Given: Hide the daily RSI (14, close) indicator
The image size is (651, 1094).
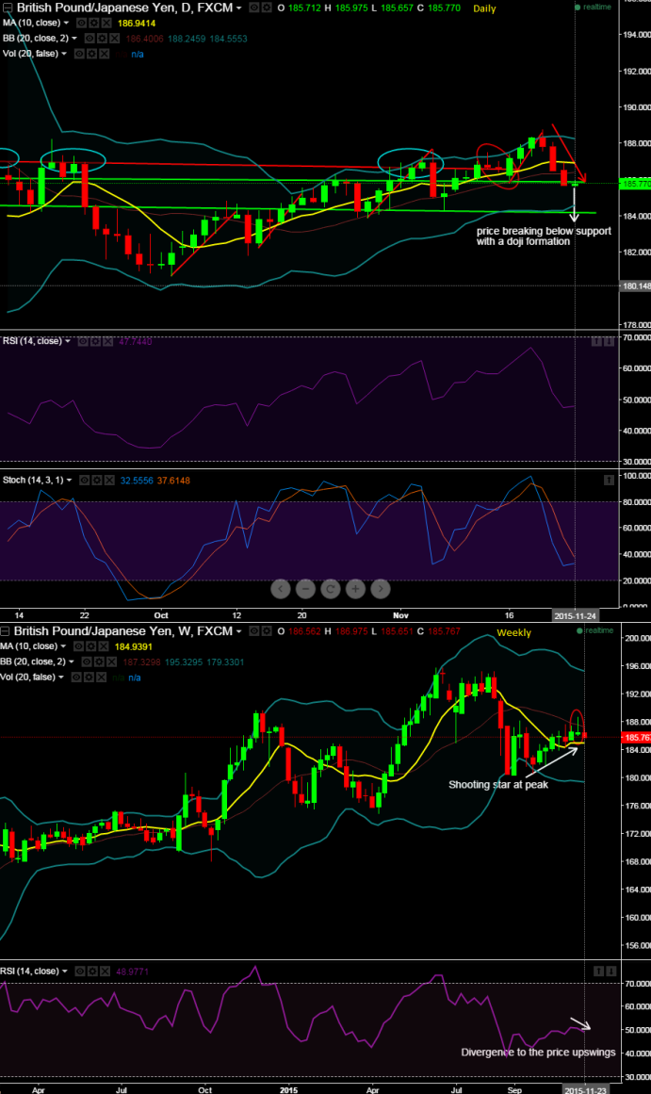Looking at the screenshot, I should click(83, 341).
